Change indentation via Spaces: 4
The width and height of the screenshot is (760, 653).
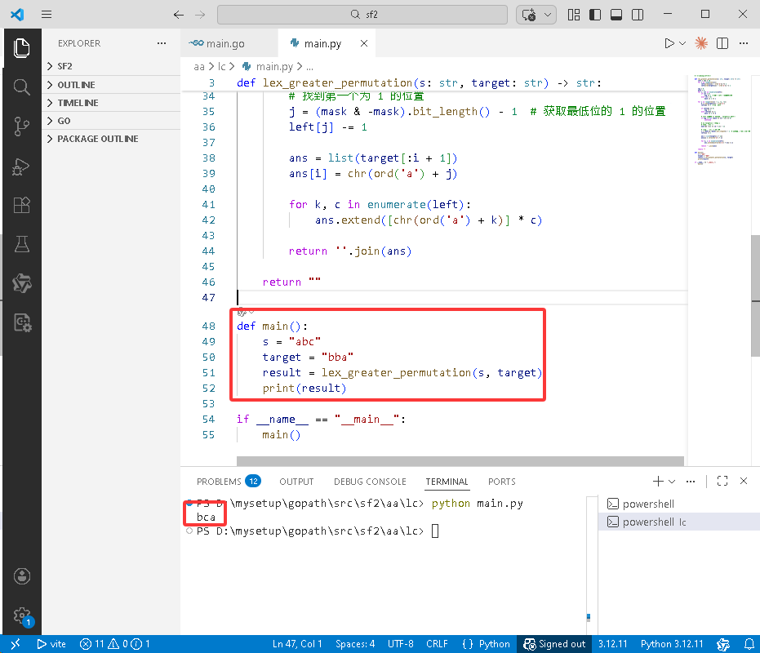355,644
